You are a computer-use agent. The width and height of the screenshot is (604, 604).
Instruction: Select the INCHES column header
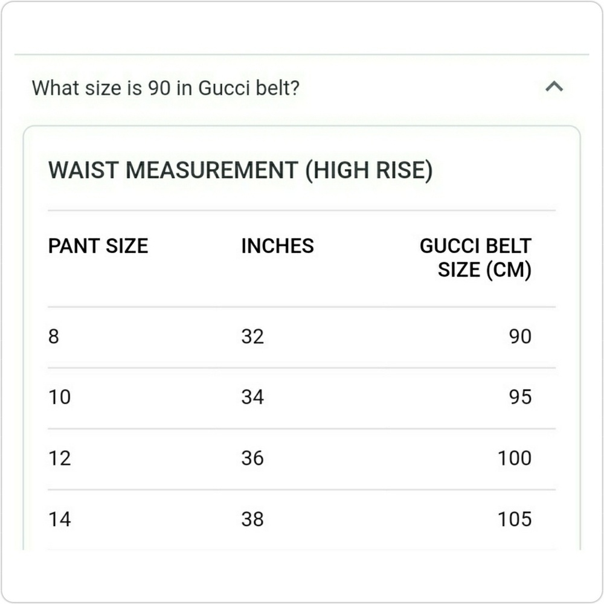277,246
